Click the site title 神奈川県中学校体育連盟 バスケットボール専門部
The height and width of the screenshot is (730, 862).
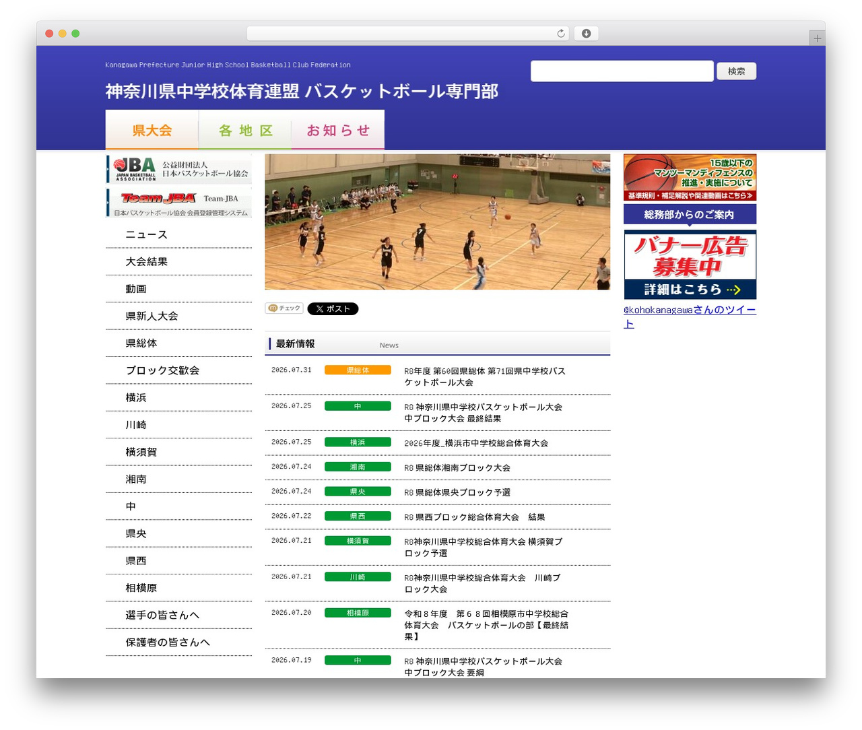(302, 91)
